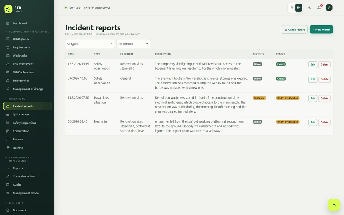Switch language to FI
The width and height of the screenshot is (344, 215).
tap(292, 8)
